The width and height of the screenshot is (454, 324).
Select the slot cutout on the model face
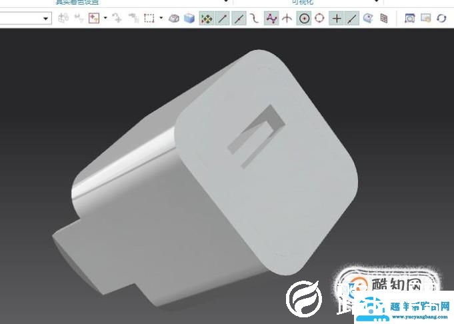tap(256, 135)
